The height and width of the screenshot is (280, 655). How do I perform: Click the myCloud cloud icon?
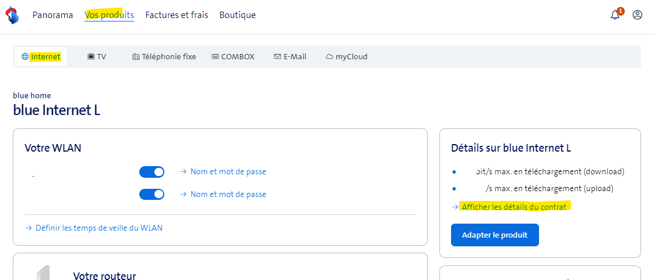[329, 57]
